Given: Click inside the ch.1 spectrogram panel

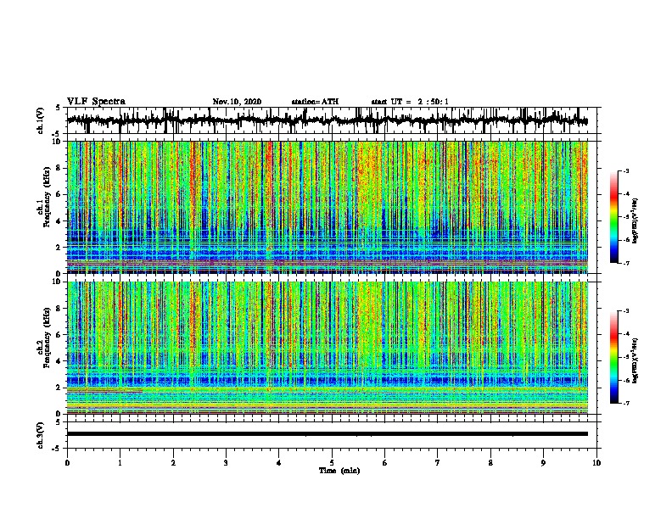Looking at the screenshot, I should click(x=328, y=207).
